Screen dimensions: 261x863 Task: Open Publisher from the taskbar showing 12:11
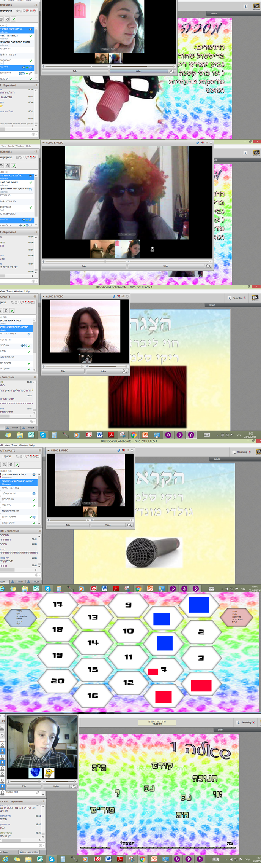pos(36,589)
